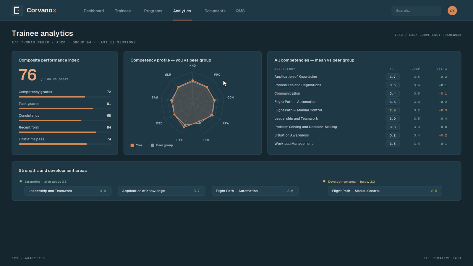Click Problem Solving and Decision-Making row

click(x=306, y=127)
